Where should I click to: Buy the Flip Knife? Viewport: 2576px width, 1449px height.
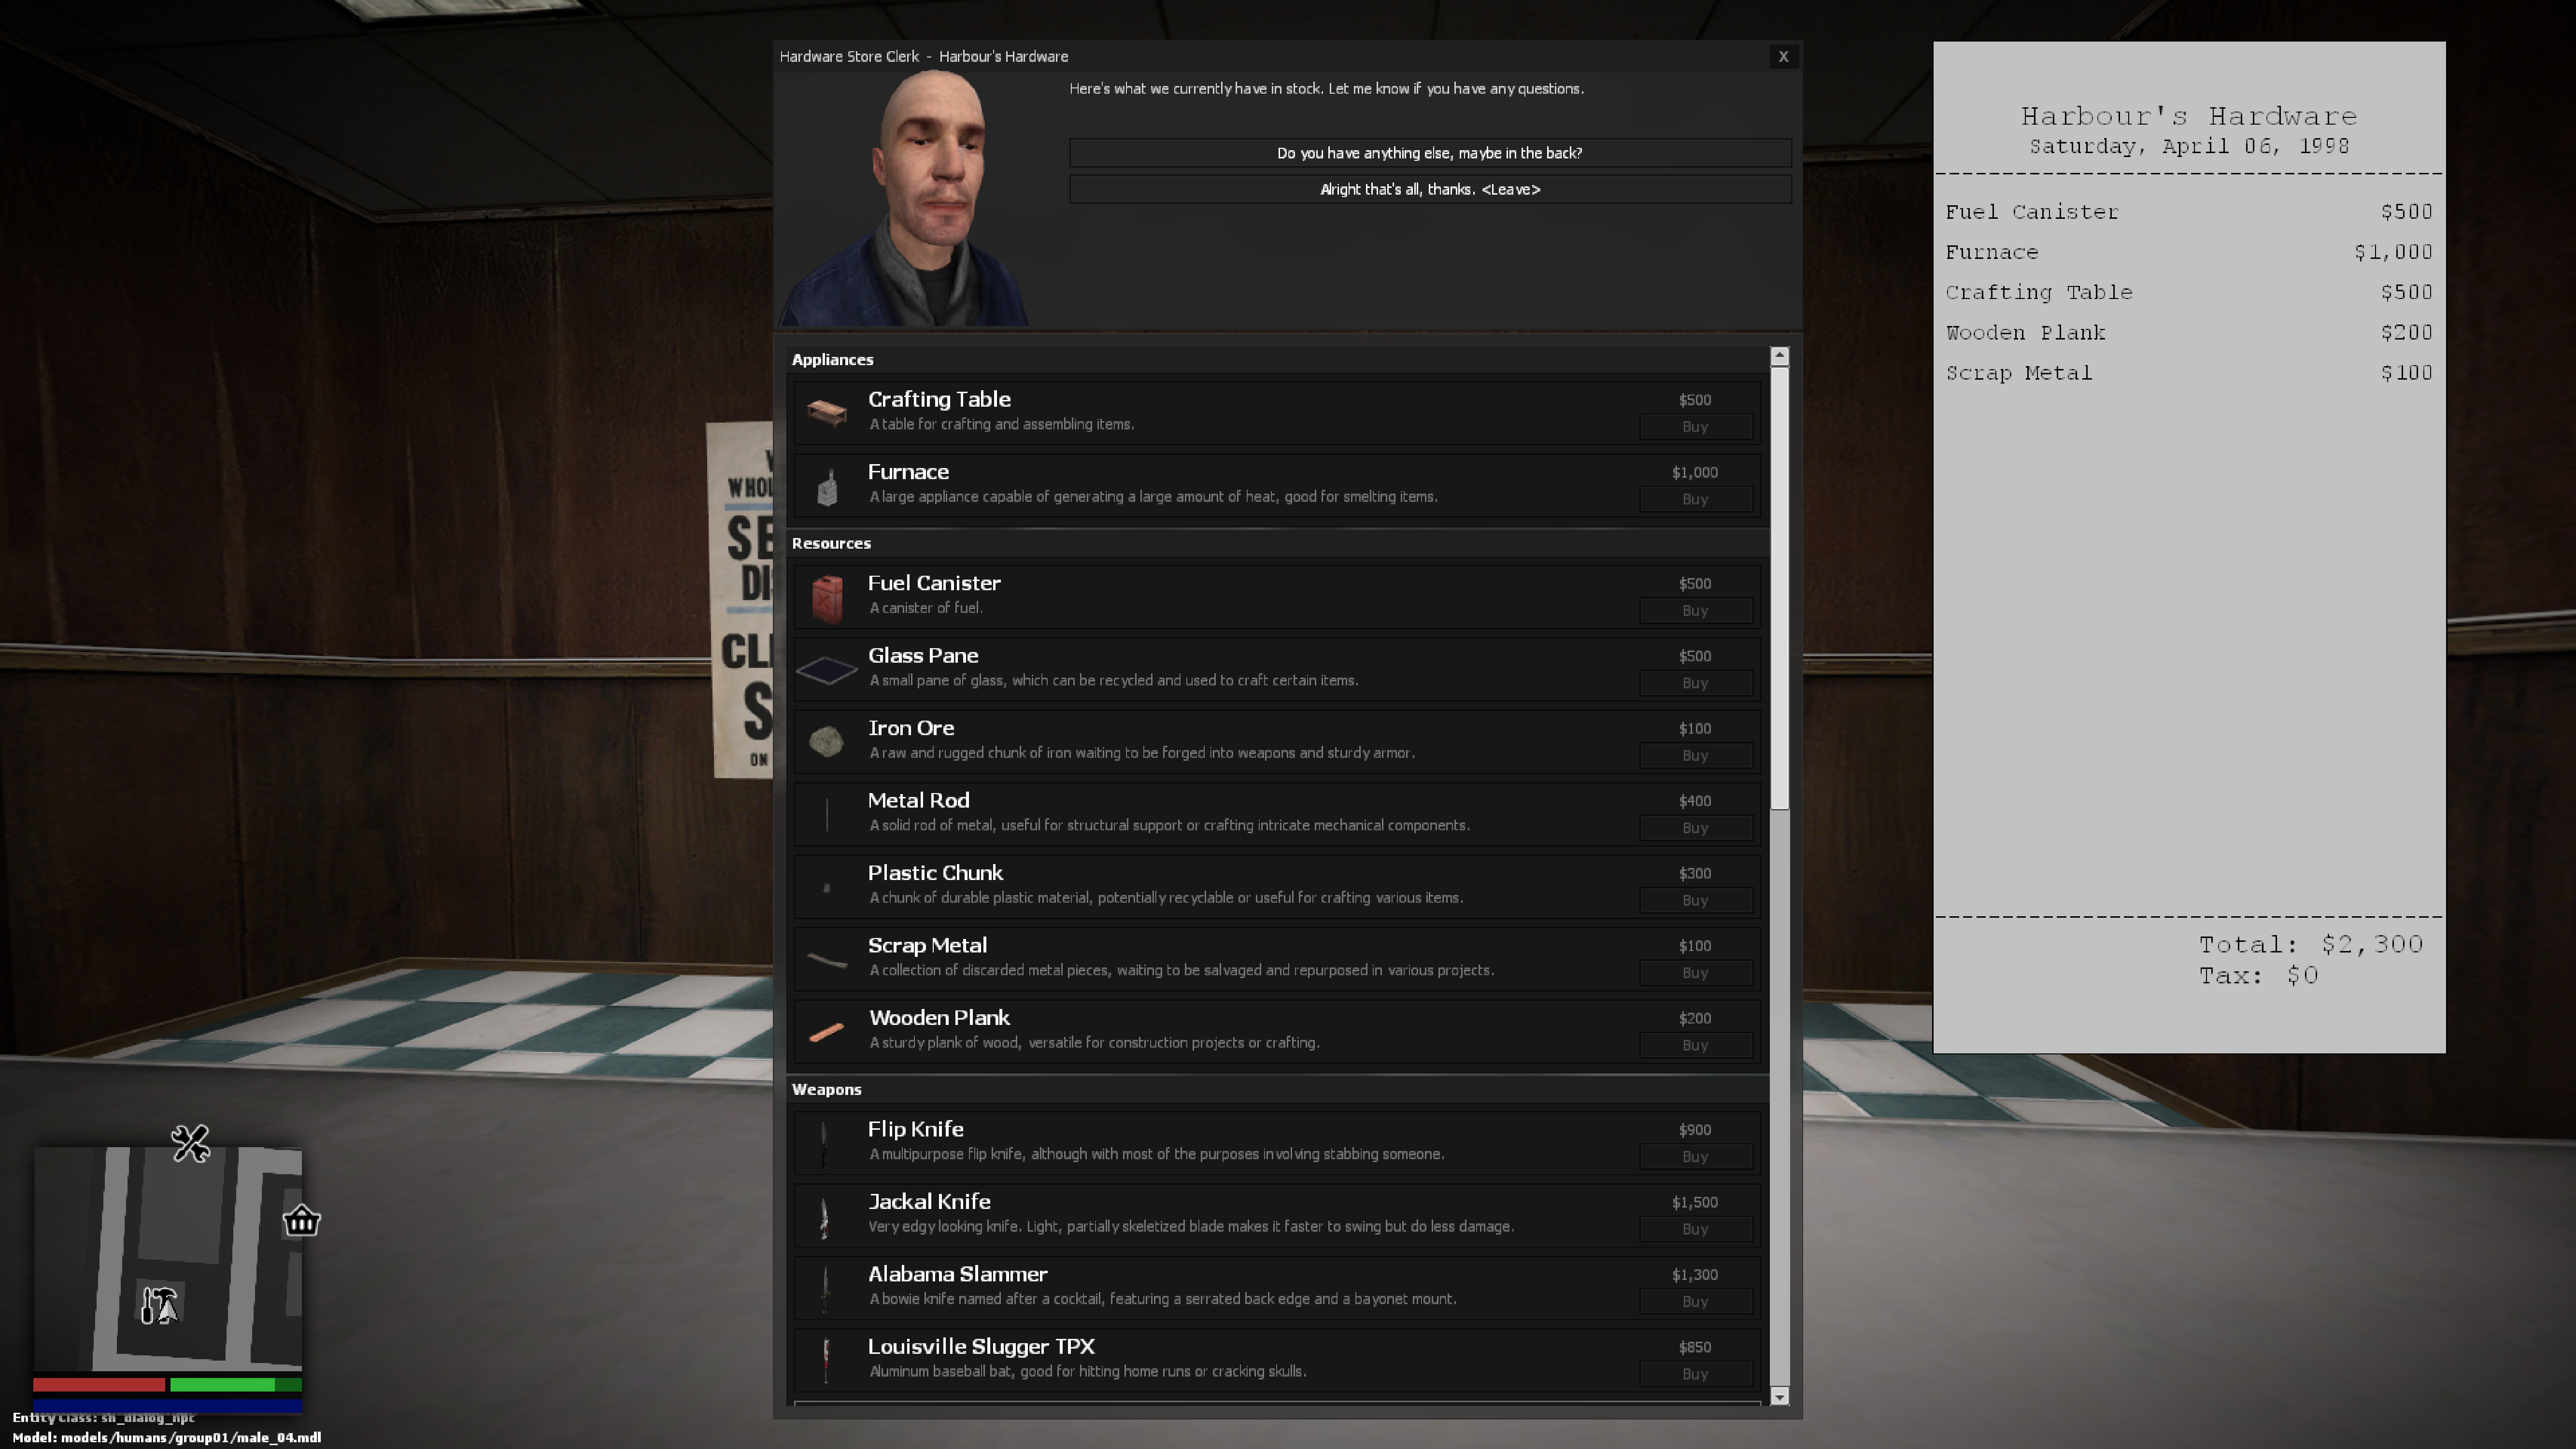point(1695,1157)
